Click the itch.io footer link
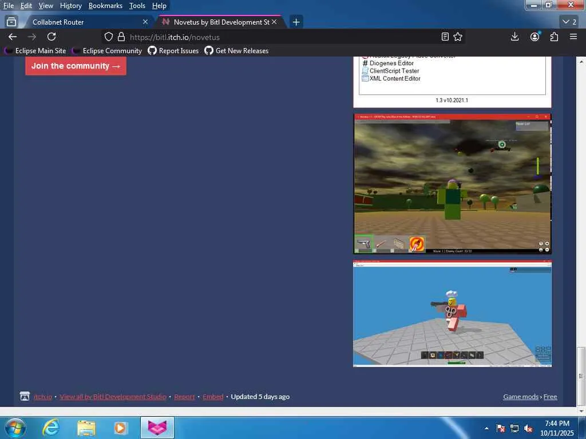The height and width of the screenshot is (439, 586). [x=43, y=397]
